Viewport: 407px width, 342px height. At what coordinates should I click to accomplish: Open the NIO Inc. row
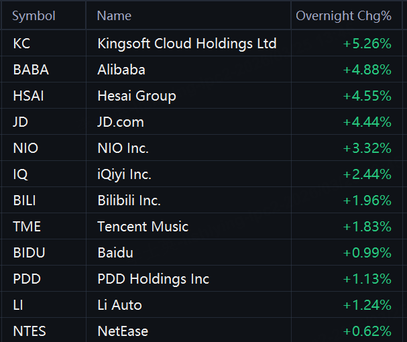pyautogui.click(x=123, y=148)
